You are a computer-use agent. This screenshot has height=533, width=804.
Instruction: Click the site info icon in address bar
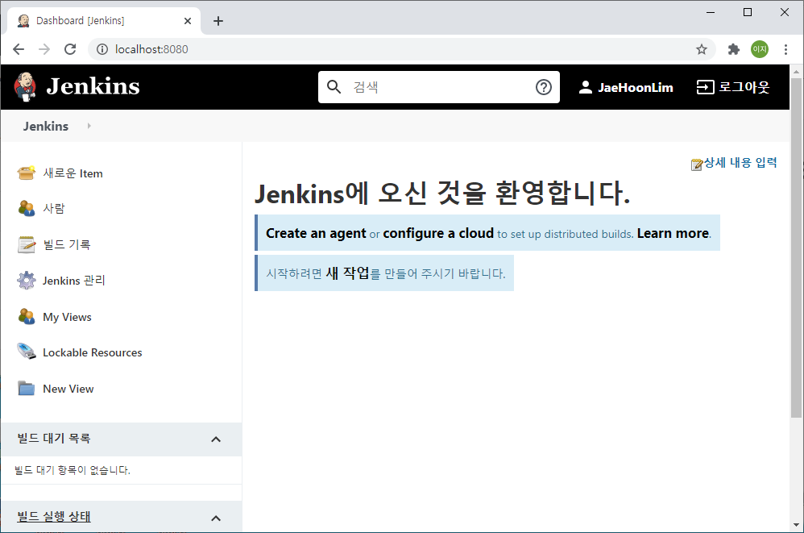(102, 49)
